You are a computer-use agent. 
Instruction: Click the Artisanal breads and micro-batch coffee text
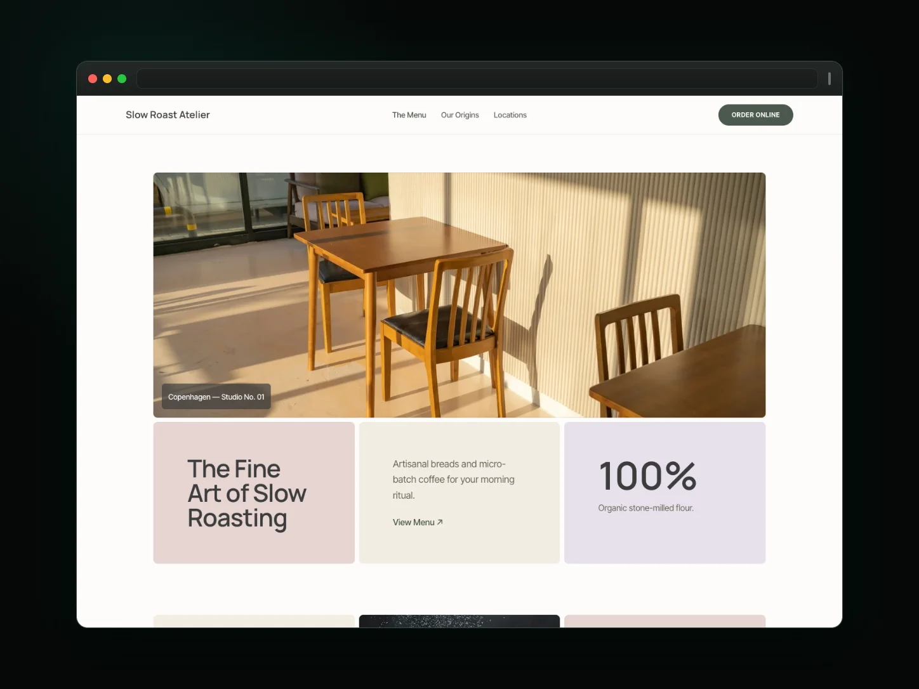454,480
